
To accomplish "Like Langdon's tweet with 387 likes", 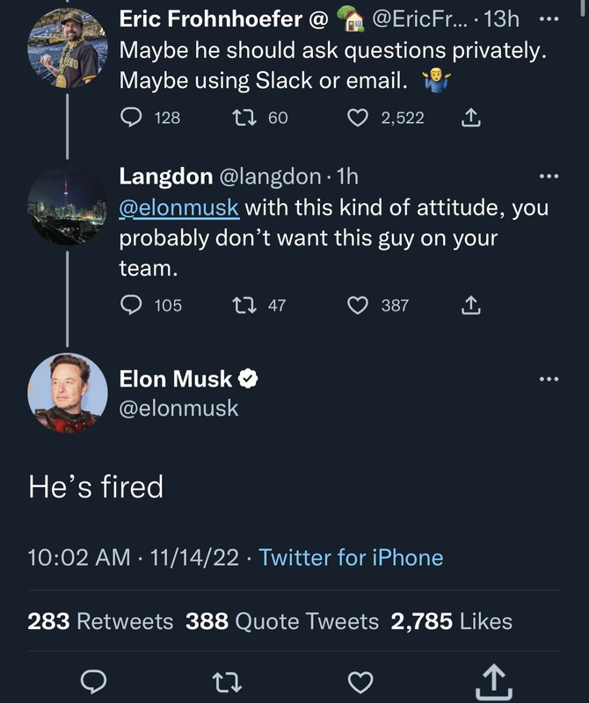I will coord(358,305).
